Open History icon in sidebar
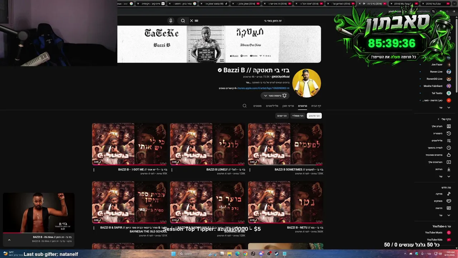 point(449,133)
